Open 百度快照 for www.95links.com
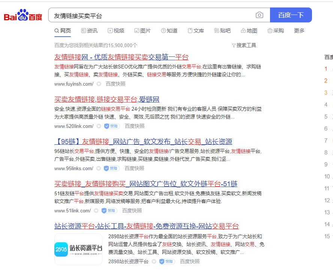This screenshot has width=333, height=270. [x=134, y=168]
